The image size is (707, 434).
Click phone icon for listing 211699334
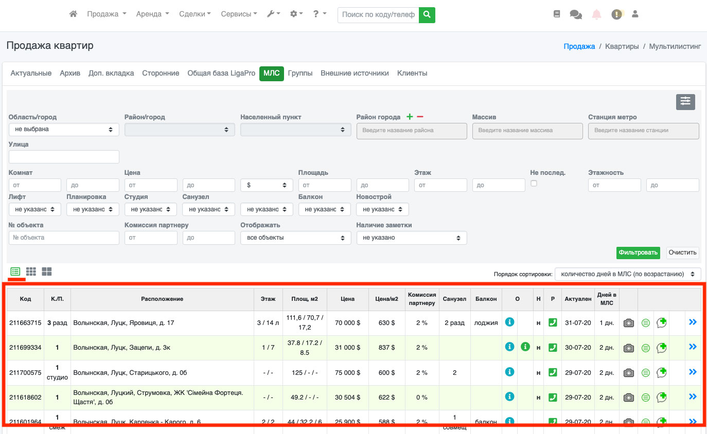tap(553, 348)
